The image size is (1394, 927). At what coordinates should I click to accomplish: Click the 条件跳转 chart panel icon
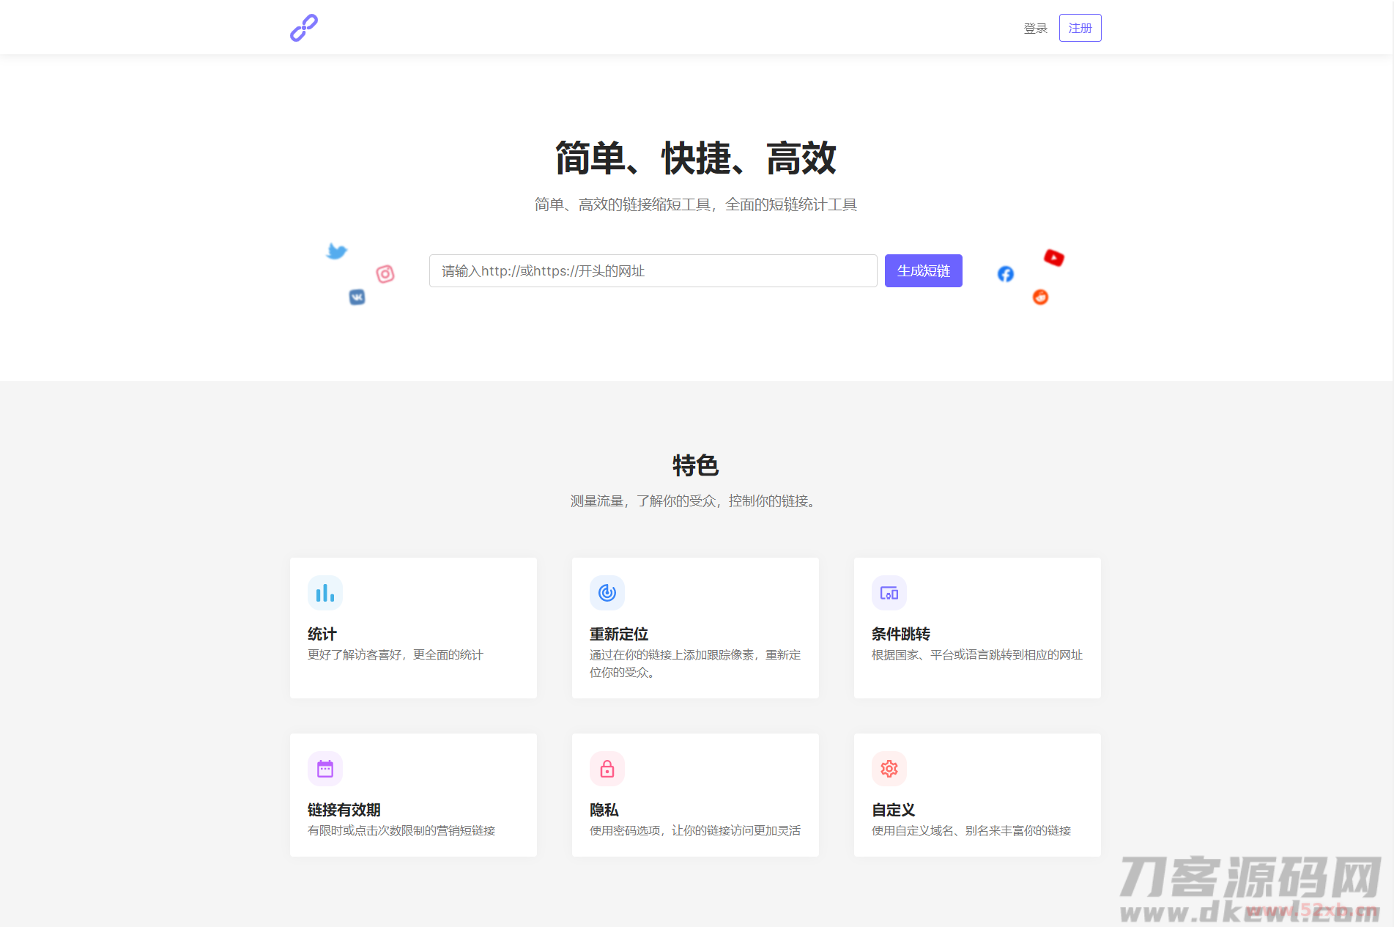tap(889, 592)
